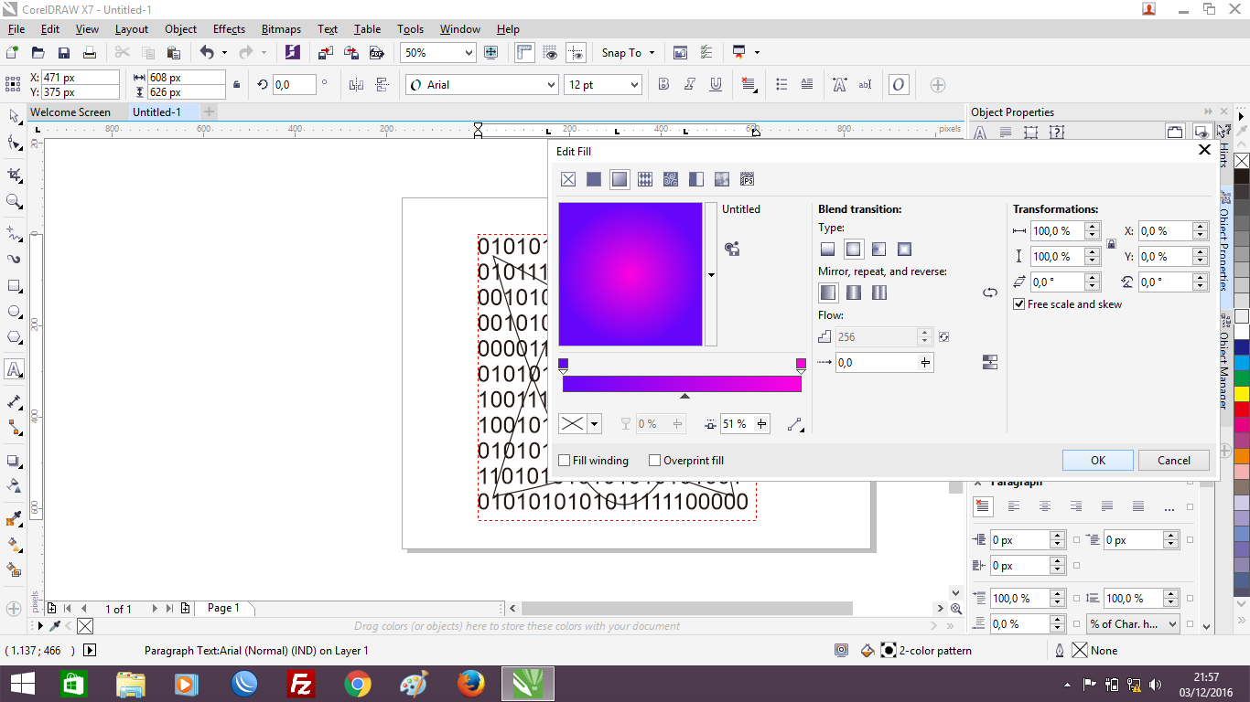Select the Ellipse tool in toolbox
This screenshot has height=702, width=1250.
(x=14, y=312)
